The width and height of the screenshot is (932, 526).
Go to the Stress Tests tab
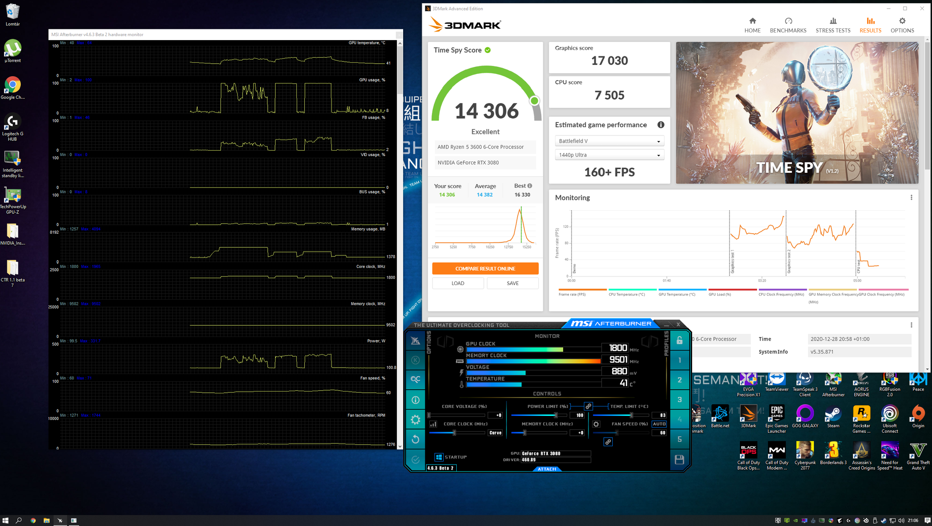click(x=833, y=25)
